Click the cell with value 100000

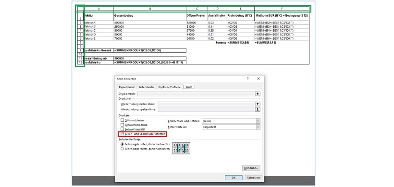[x=150, y=58]
